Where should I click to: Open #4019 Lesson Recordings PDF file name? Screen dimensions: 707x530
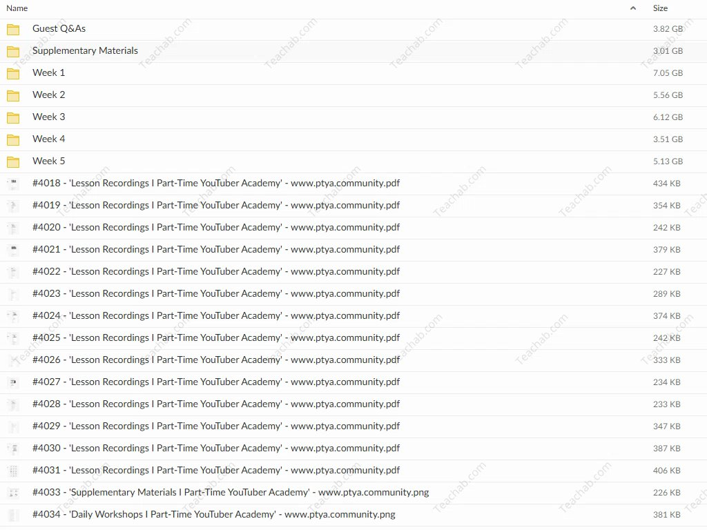(216, 205)
